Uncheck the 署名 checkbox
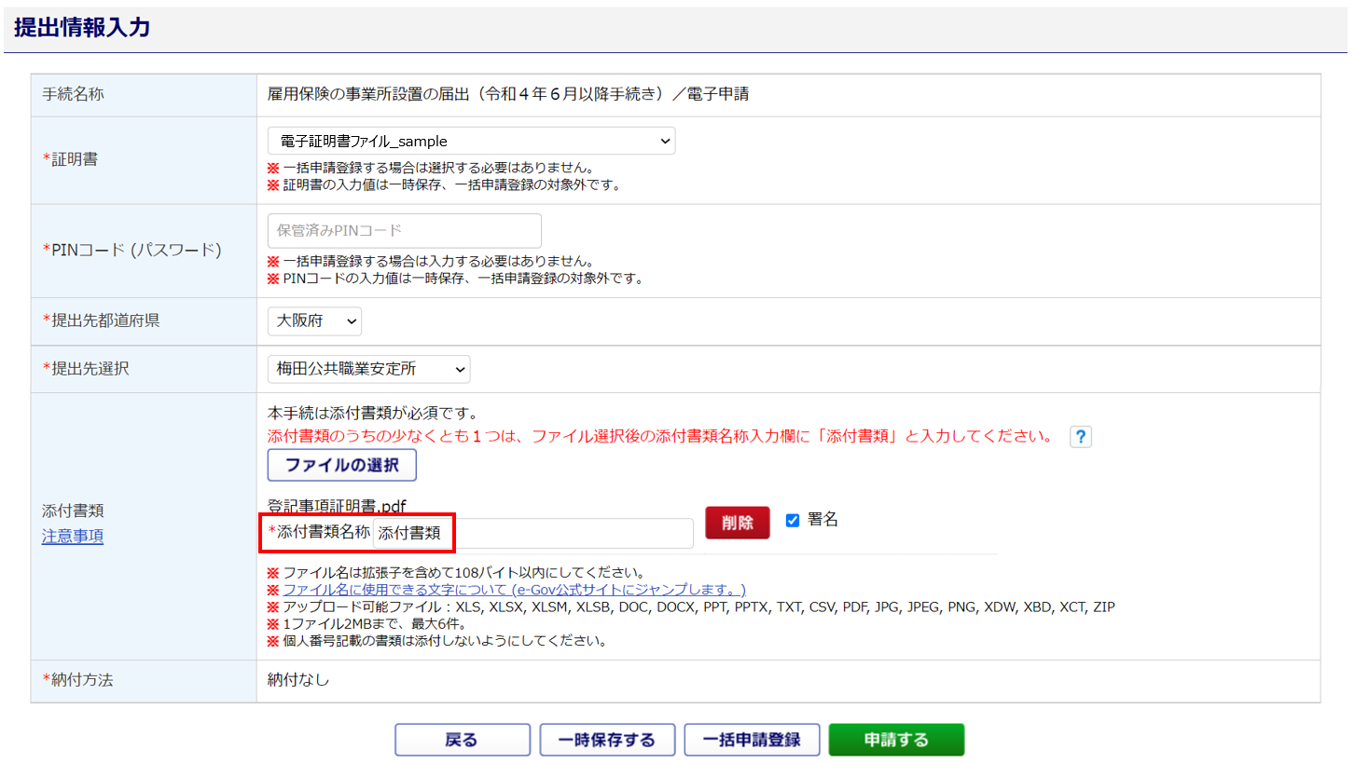 pos(793,521)
